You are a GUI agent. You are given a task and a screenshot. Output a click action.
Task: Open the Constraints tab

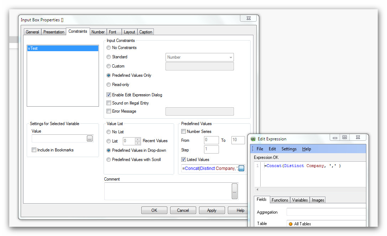click(x=78, y=31)
